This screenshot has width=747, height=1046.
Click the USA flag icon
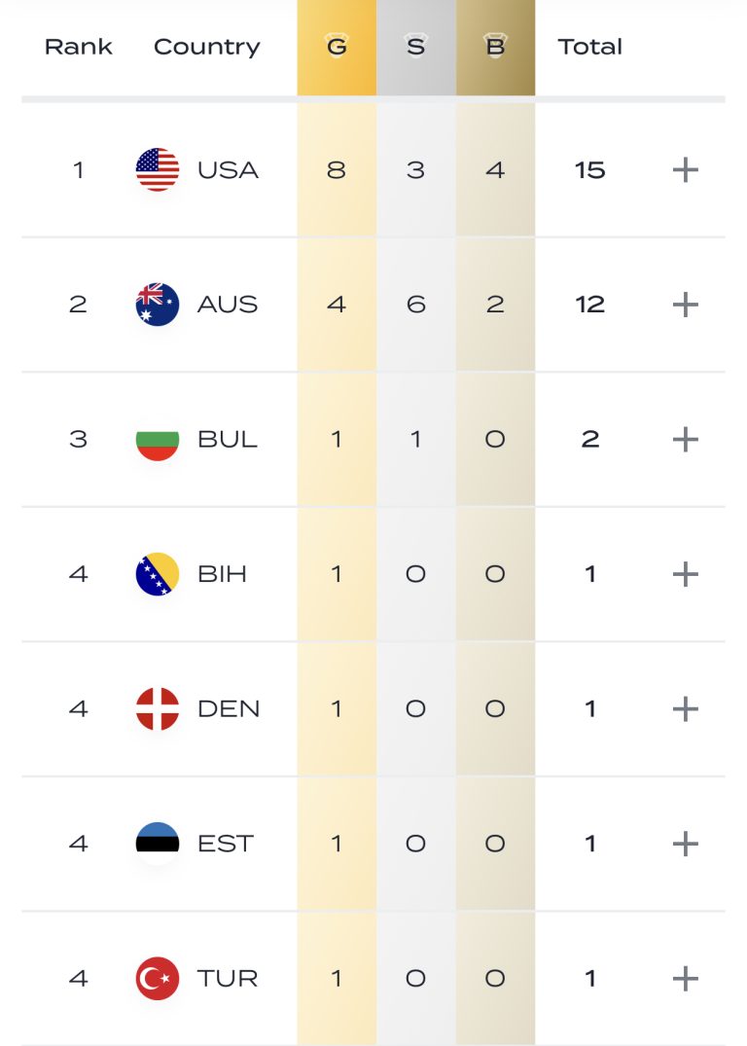pyautogui.click(x=158, y=170)
